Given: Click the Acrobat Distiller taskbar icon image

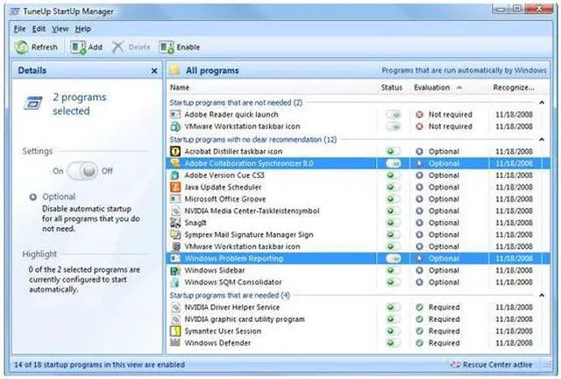Looking at the screenshot, I should tap(175, 152).
